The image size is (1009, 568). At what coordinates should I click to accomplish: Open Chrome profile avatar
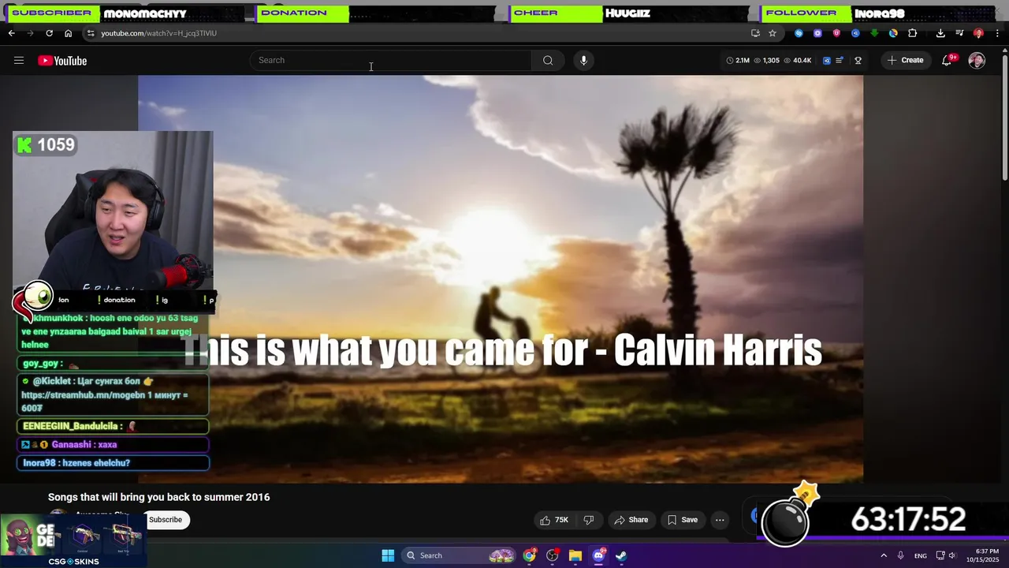coord(978,33)
